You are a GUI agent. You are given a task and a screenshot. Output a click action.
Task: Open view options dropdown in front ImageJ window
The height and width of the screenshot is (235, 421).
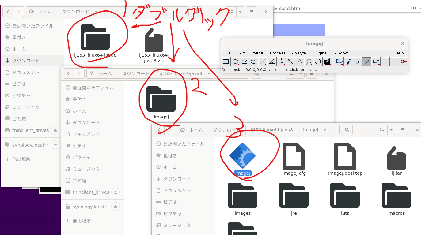pos(391,130)
